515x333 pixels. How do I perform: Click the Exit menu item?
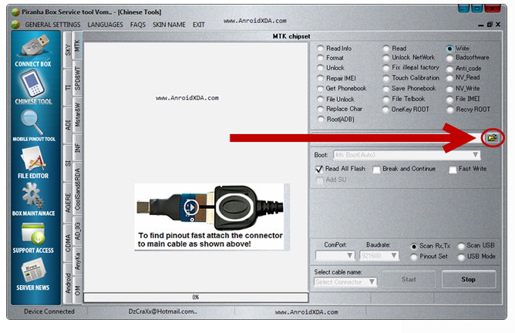tap(198, 25)
